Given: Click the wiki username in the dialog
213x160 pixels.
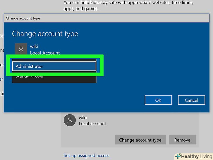Looking at the screenshot, I should pos(34,46).
